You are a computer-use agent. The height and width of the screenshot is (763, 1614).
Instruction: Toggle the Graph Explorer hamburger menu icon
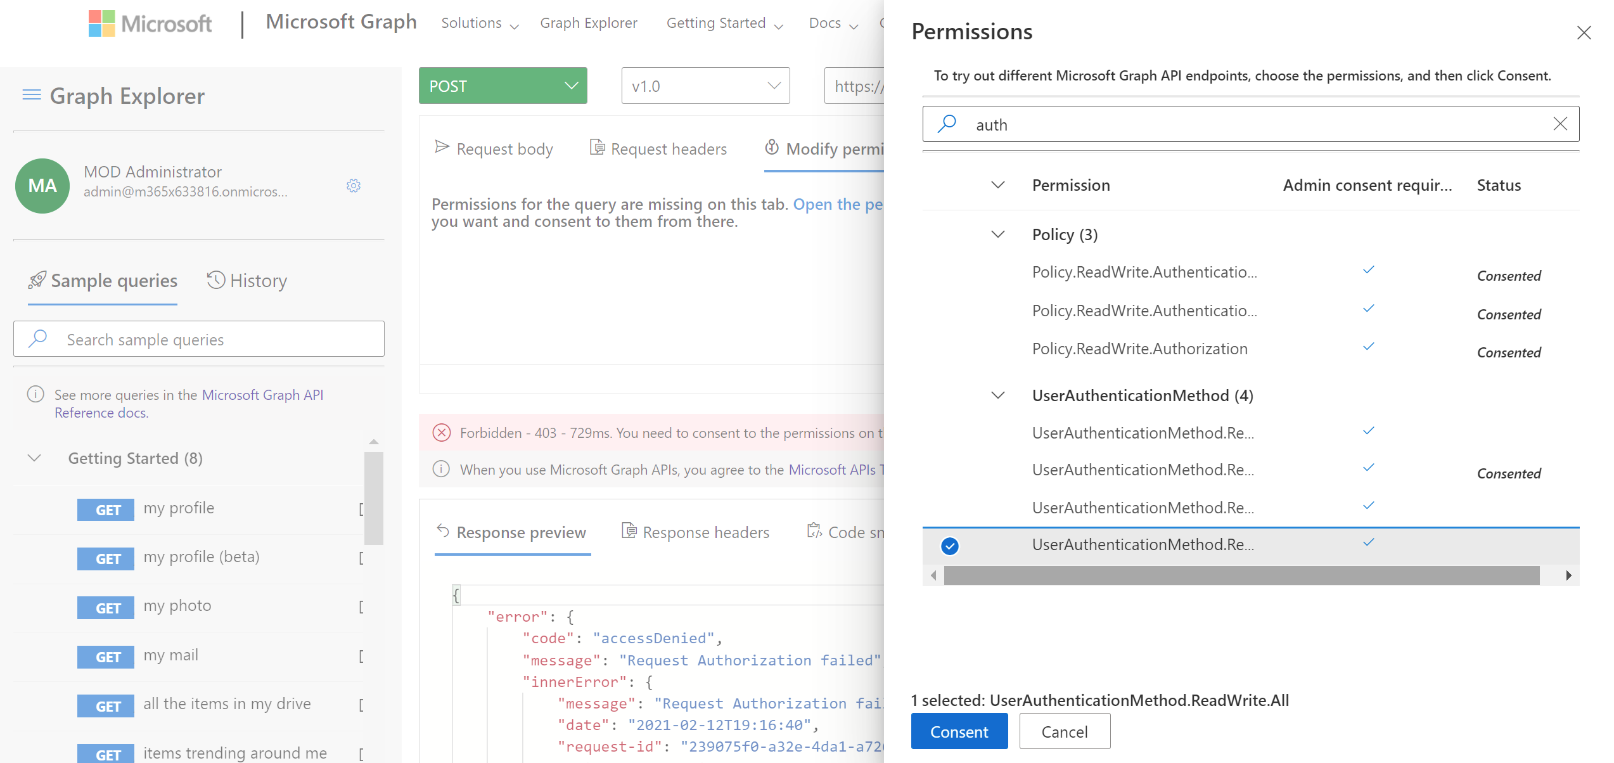tap(32, 95)
